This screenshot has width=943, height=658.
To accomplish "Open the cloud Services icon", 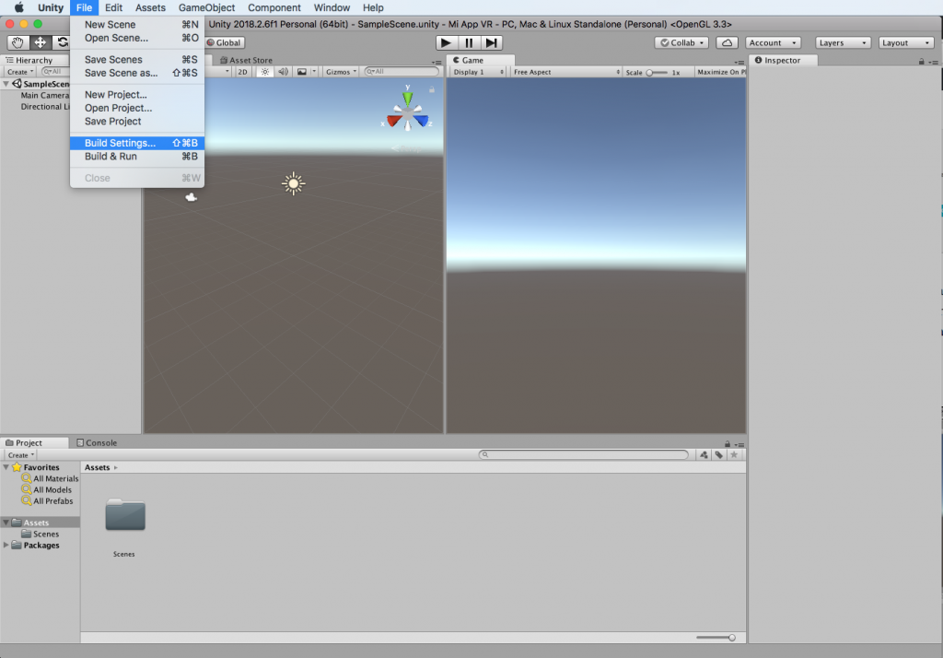I will 728,42.
